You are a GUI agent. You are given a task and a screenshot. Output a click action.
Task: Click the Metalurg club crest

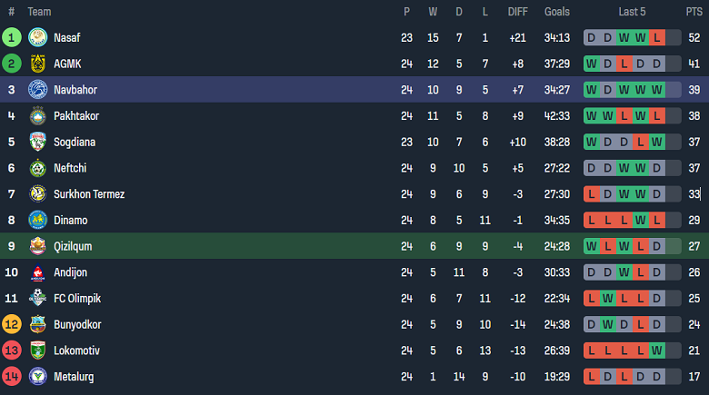point(37,376)
